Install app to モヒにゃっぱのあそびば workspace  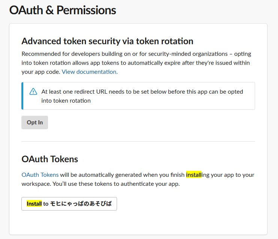click(x=69, y=204)
